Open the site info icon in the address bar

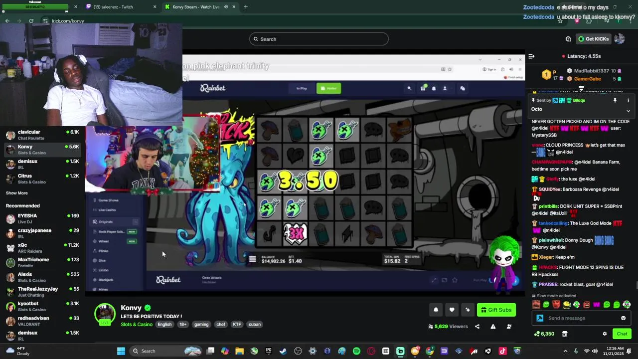pyautogui.click(x=45, y=21)
